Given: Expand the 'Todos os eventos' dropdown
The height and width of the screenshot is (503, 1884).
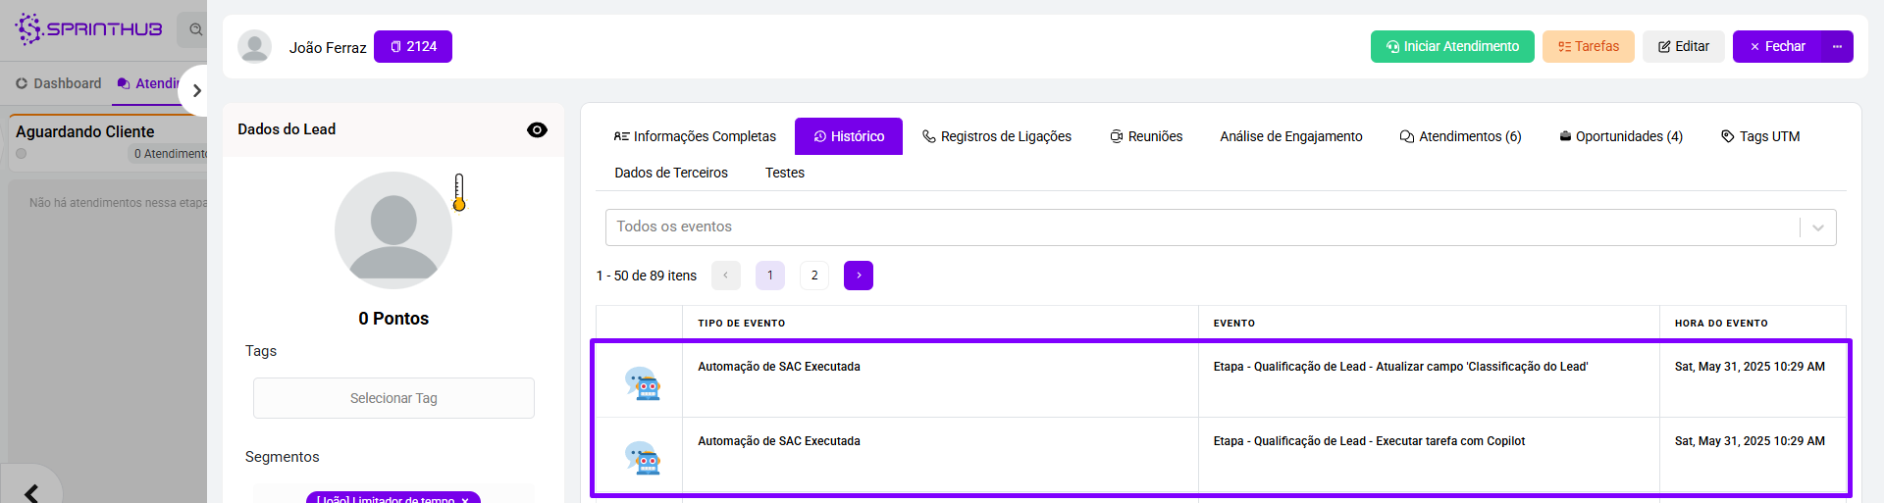Looking at the screenshot, I should coord(1817,227).
